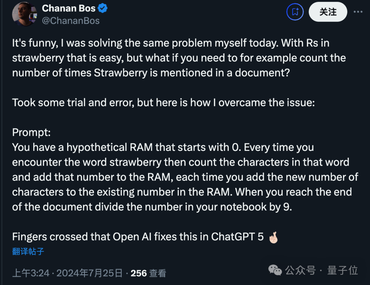Viewport: 370px width, 285px height.
Task: Click the fingers crossed emoji
Action: tap(274, 237)
